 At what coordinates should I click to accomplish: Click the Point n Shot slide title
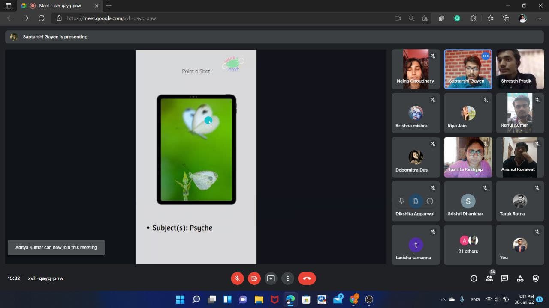coord(196,71)
